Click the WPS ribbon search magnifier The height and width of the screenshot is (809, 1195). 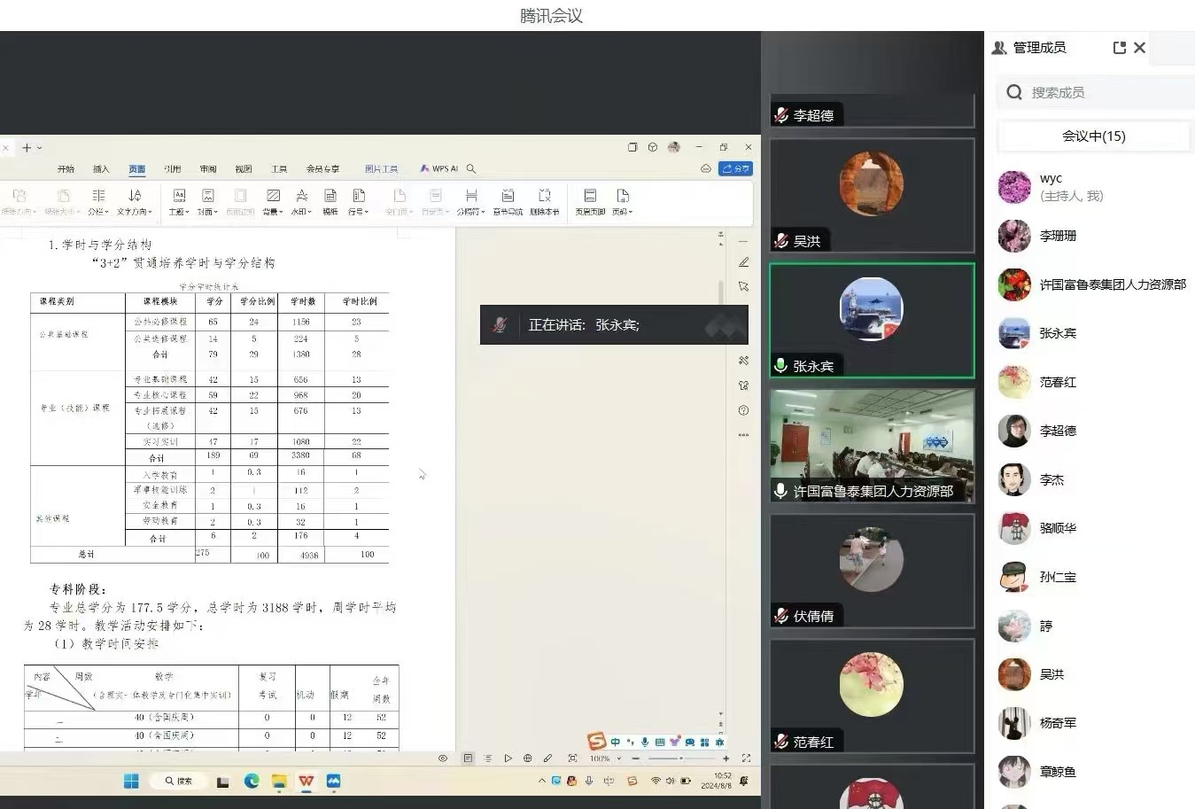point(471,168)
